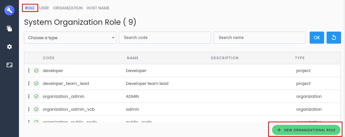Click the Developer team lead name cell
This screenshot has height=137, width=345.
click(147, 83)
